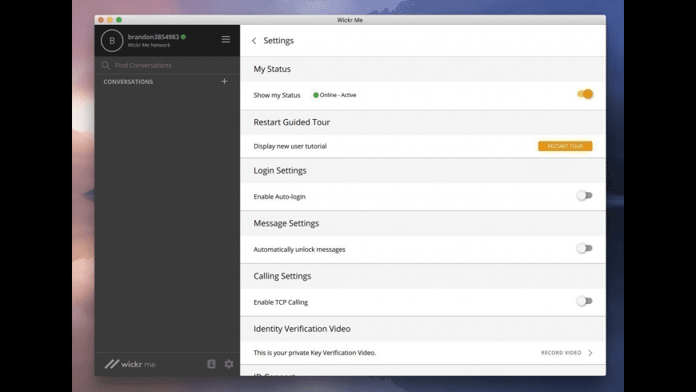Click the Restart Guided Tour heading
This screenshot has width=696, height=392.
click(292, 122)
